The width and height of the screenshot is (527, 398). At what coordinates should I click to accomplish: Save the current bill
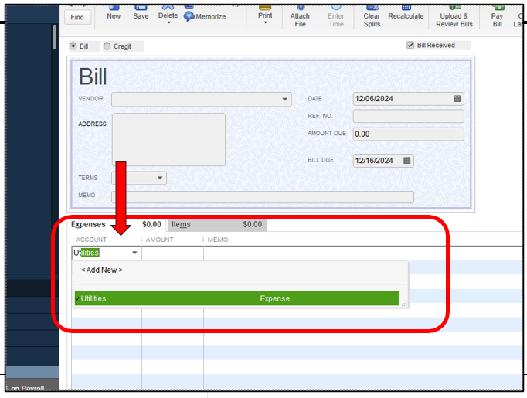[141, 13]
